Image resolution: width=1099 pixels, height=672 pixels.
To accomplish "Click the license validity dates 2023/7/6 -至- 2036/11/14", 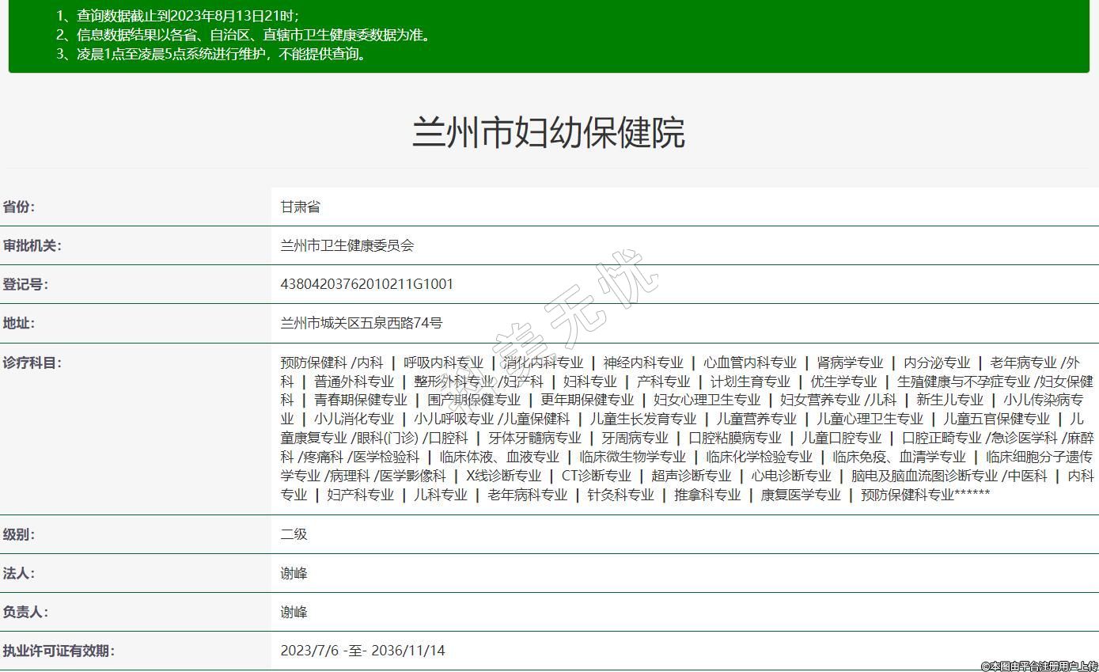I will coord(362,651).
